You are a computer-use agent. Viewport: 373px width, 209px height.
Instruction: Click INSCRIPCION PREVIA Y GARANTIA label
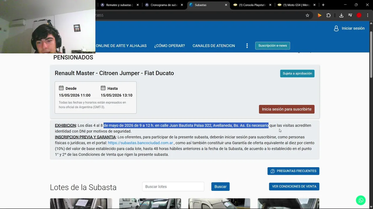[x=86, y=137]
